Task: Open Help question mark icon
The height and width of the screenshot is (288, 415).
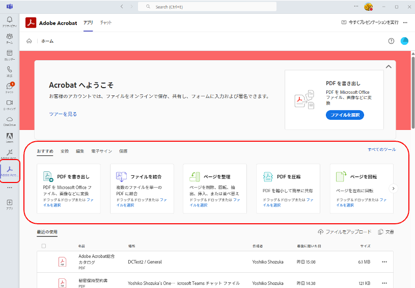Action: (x=391, y=41)
